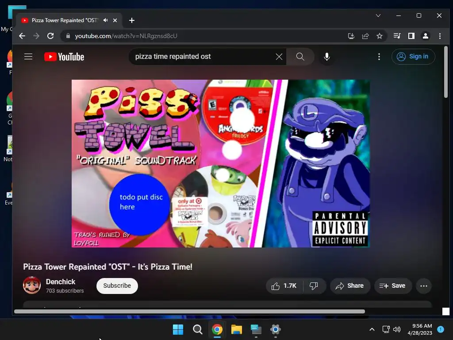Open the Denchick channel avatar
The image size is (453, 340).
[32, 285]
